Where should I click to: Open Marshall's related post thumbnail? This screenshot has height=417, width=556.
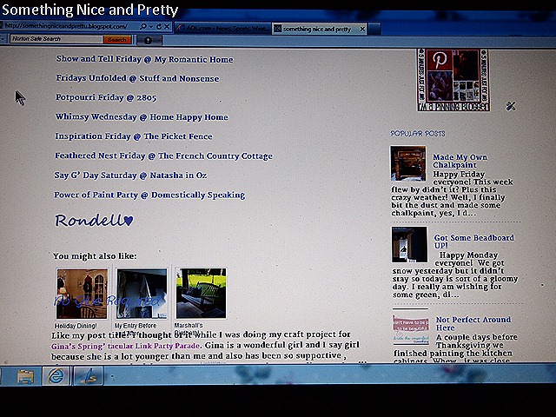[201, 293]
